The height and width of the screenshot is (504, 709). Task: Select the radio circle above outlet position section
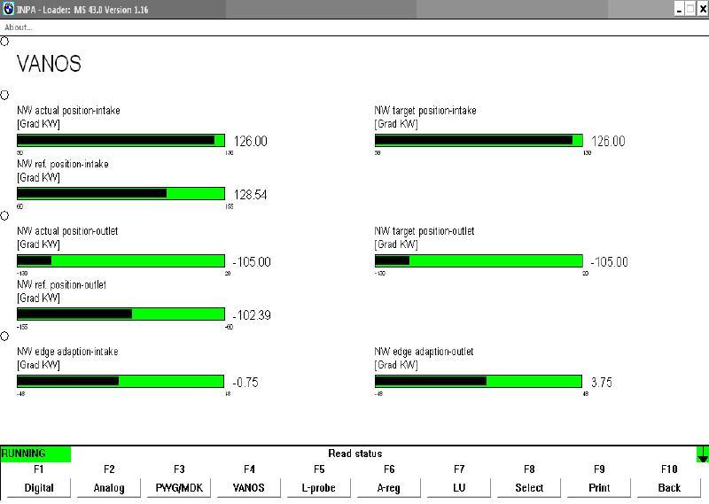tap(4, 215)
